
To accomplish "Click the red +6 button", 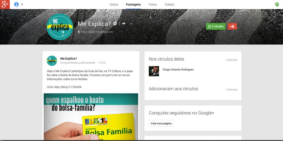I will pos(232,26).
